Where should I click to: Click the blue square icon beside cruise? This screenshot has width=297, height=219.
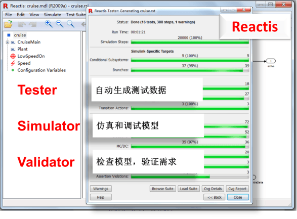coord(9,35)
